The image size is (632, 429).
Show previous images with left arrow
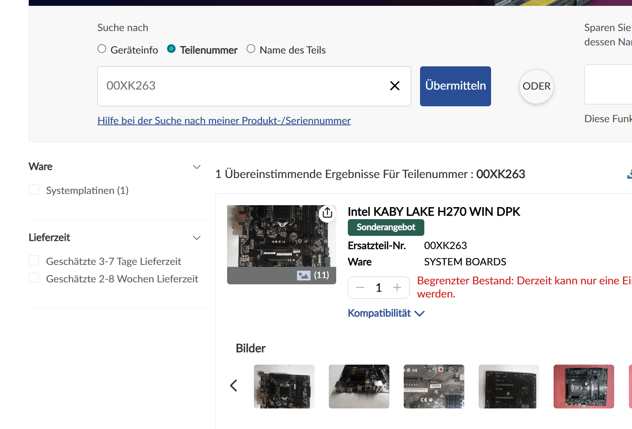coord(233,386)
